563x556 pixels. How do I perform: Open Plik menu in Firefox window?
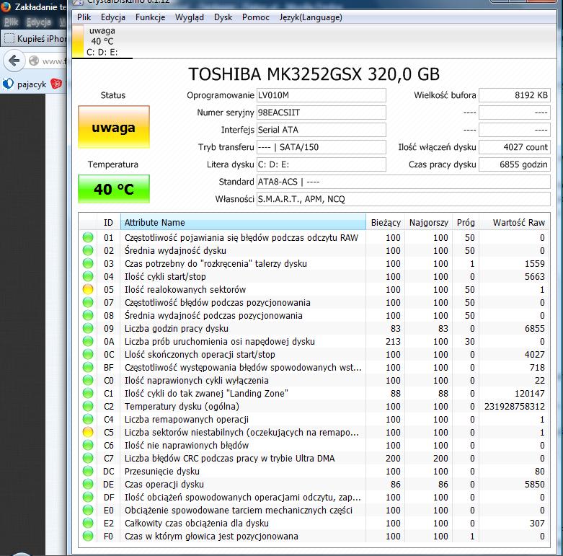coord(11,22)
